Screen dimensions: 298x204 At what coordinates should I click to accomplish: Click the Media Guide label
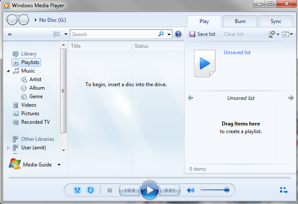pos(37,165)
